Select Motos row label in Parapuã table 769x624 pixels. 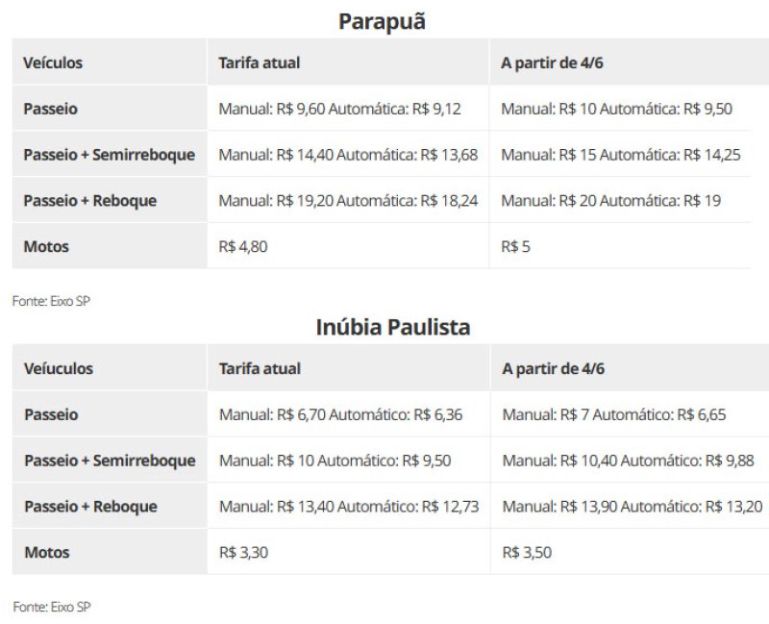coord(46,246)
